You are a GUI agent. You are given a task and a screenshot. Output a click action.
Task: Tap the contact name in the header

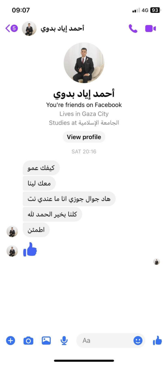point(62,29)
